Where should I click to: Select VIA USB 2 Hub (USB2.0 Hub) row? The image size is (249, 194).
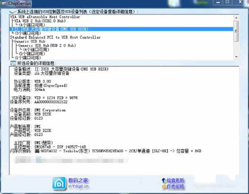point(40,21)
